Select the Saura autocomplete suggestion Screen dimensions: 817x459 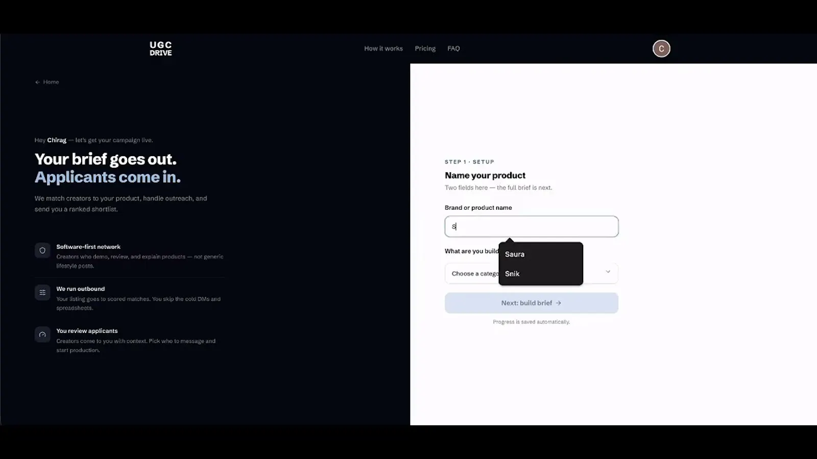(541, 254)
